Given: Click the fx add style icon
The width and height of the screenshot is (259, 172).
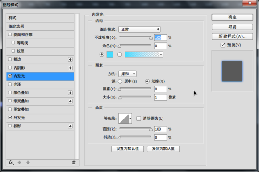Looking at the screenshot, I should (x=11, y=163).
